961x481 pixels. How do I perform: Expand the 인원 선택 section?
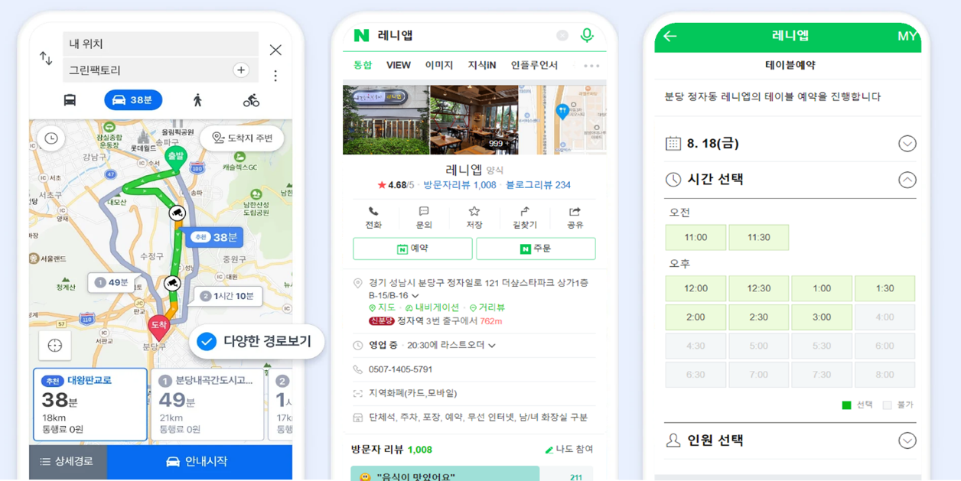point(907,440)
